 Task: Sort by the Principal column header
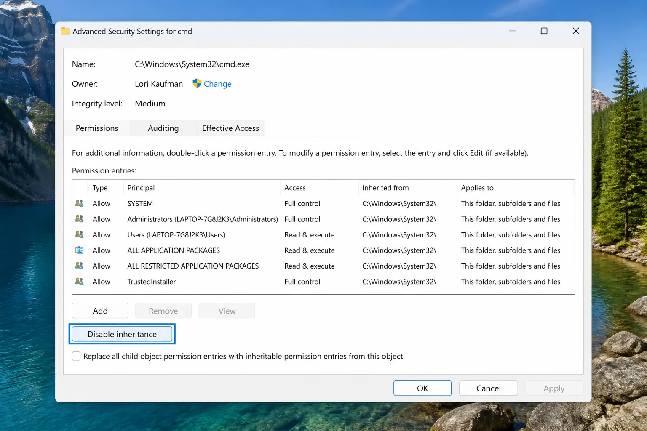pos(202,188)
